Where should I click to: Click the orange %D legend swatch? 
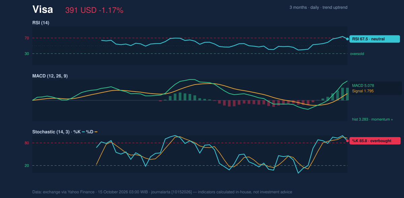[x=96, y=132]
